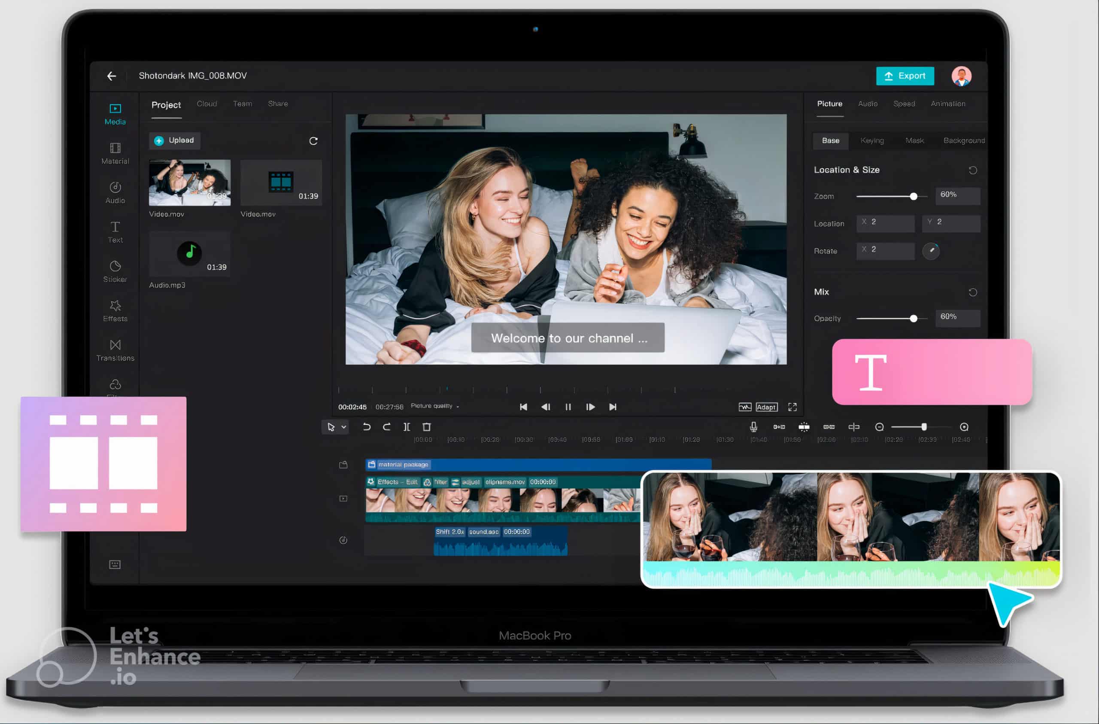Image resolution: width=1099 pixels, height=724 pixels.
Task: Select the material package track clip
Action: [538, 464]
